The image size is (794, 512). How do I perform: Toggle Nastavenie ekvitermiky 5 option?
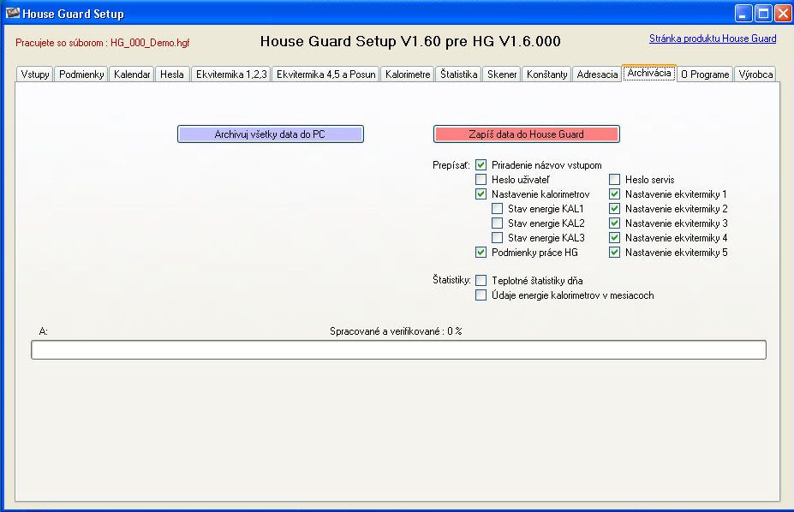tap(615, 253)
